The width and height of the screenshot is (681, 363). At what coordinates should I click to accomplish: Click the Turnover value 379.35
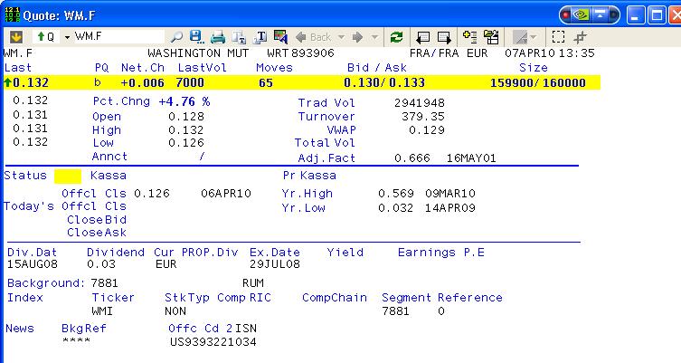click(423, 117)
